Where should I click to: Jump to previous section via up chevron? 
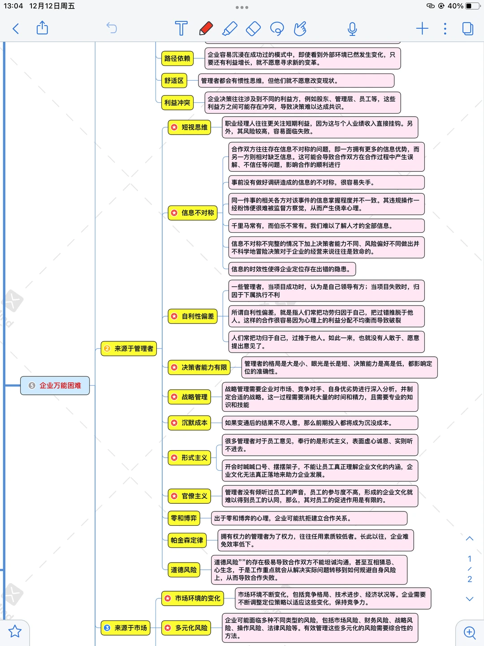pyautogui.click(x=469, y=538)
